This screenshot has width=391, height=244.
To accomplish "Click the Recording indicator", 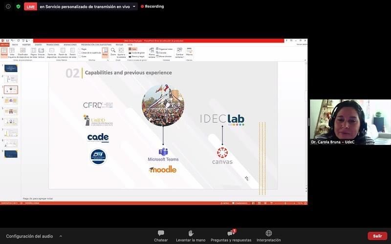I will click(152, 6).
